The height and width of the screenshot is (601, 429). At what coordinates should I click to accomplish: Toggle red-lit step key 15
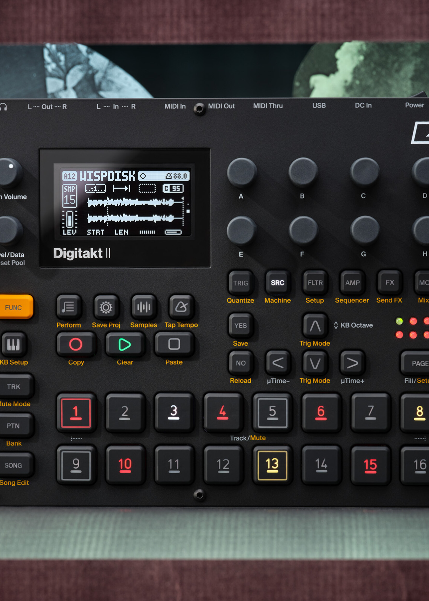point(370,465)
